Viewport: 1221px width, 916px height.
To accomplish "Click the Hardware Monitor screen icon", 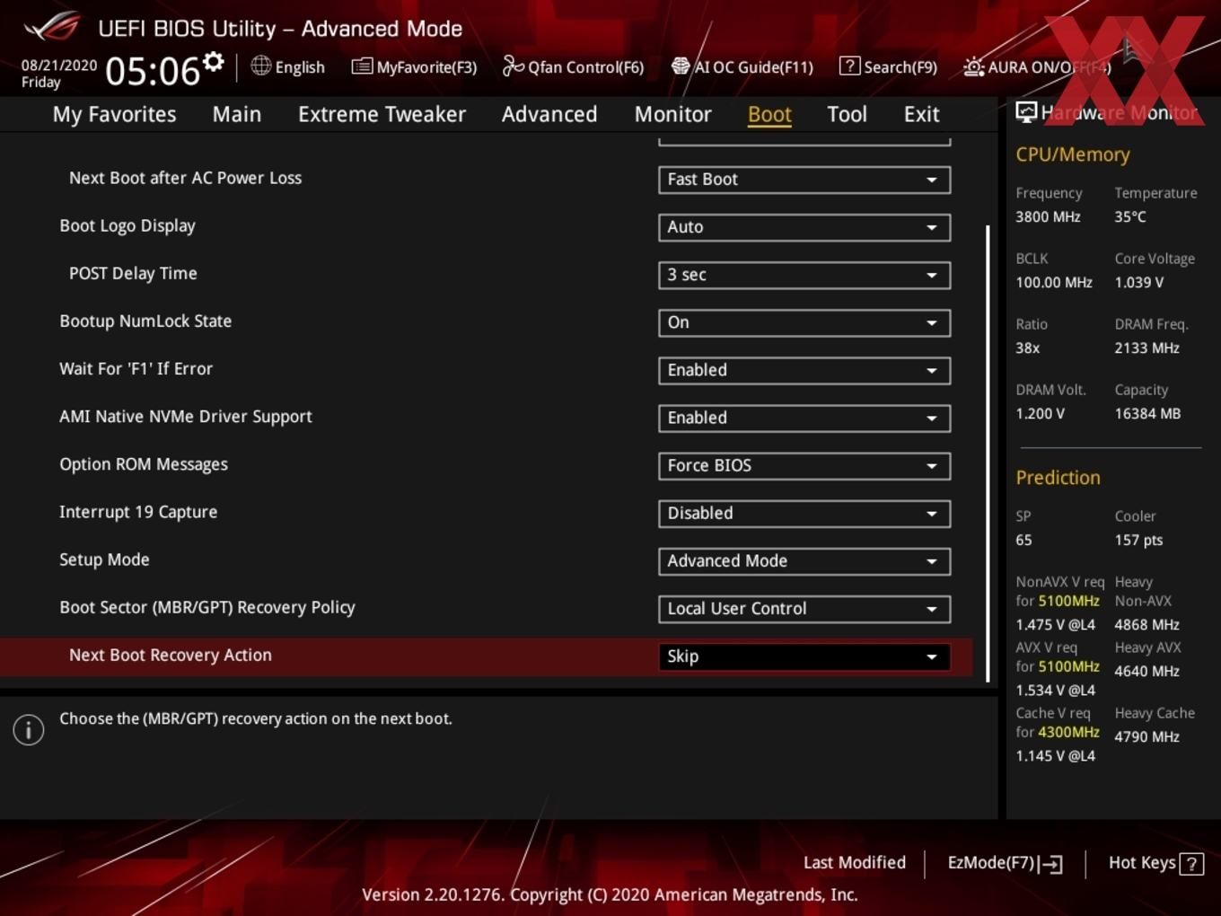I will click(1026, 112).
